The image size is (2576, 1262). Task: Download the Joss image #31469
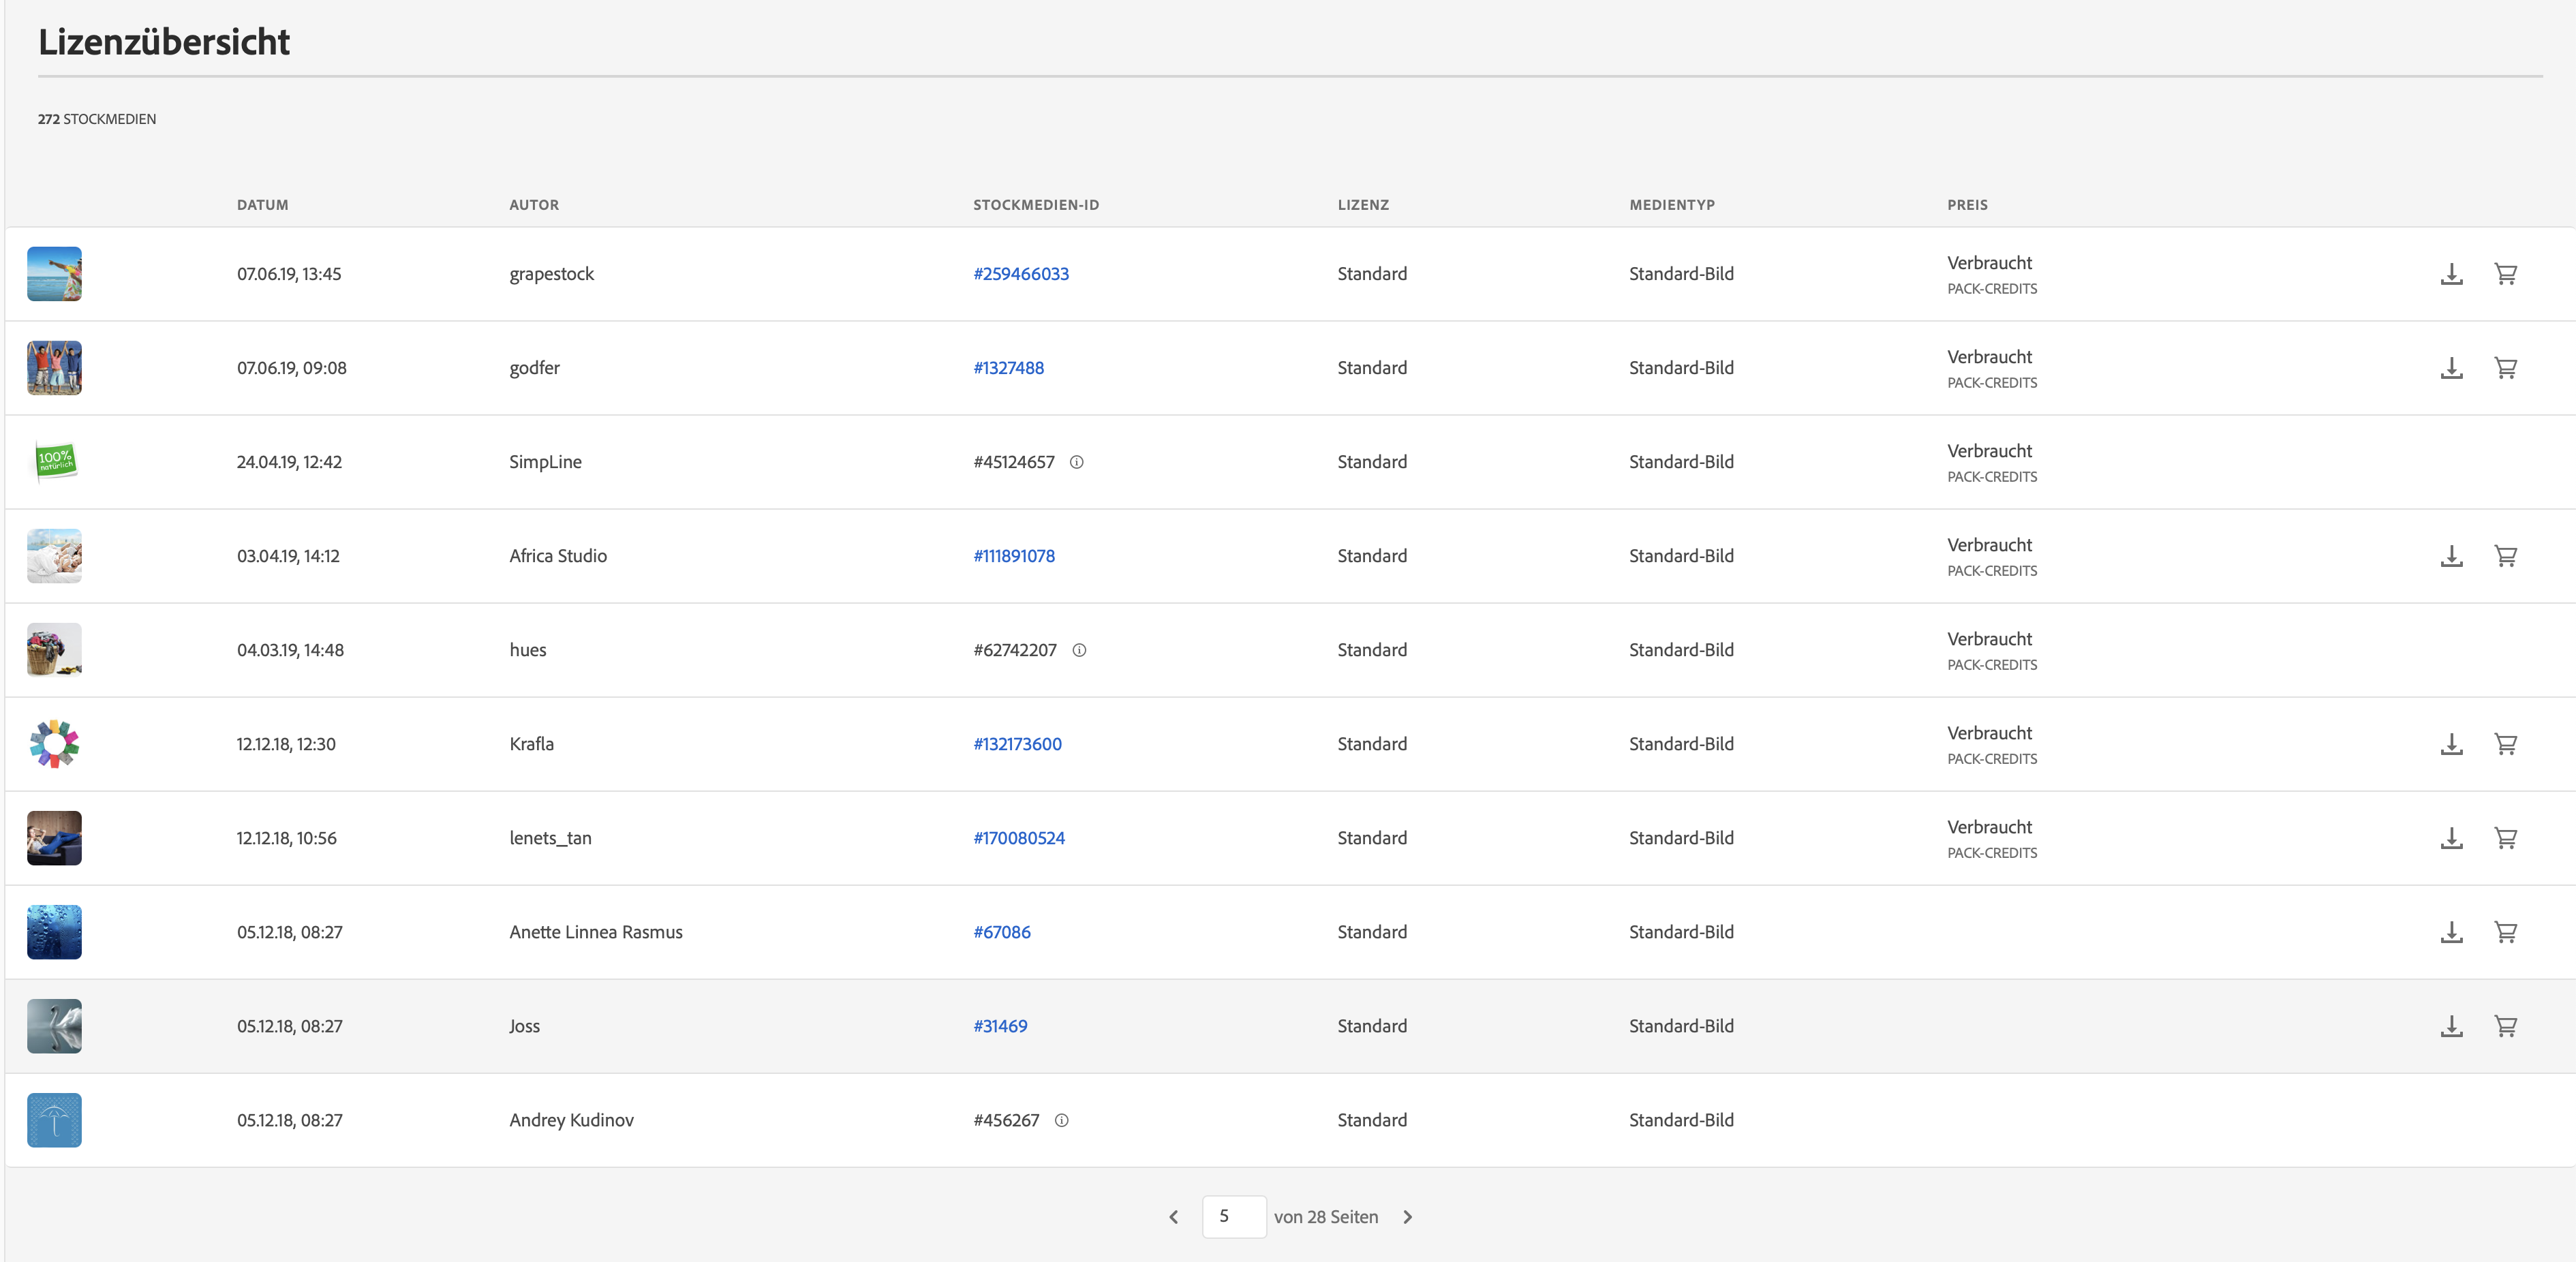2451,1026
